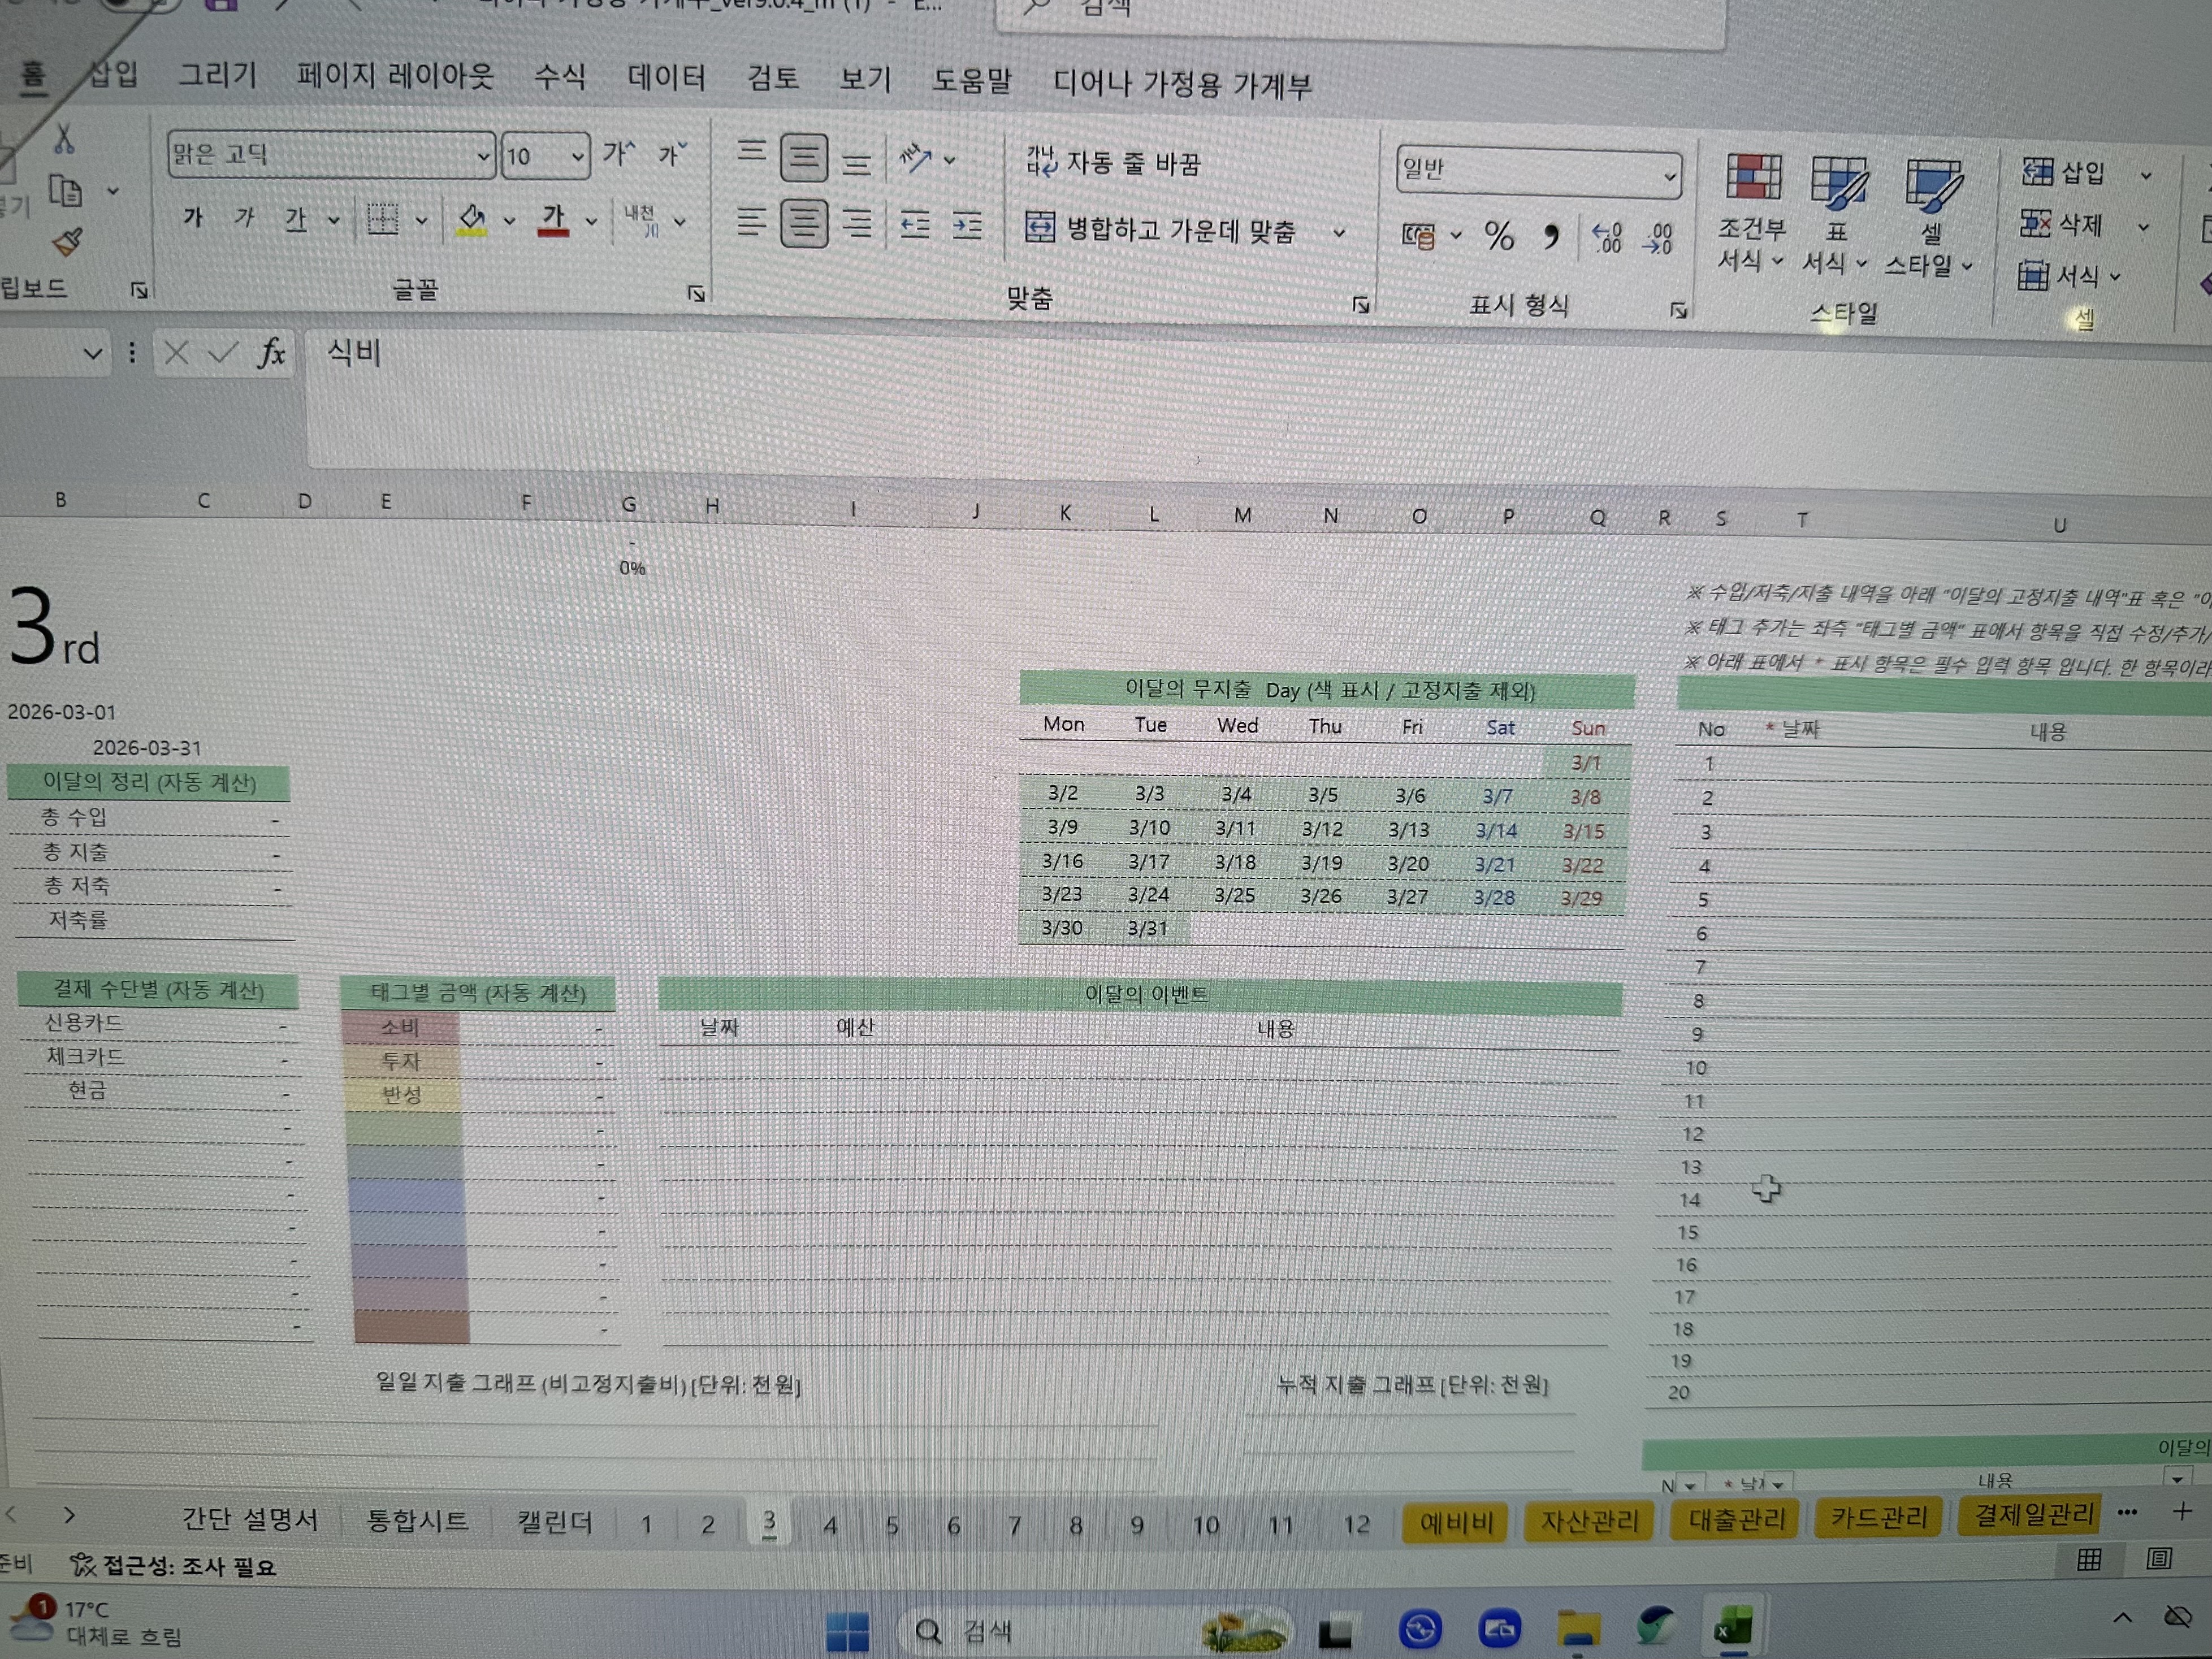This screenshot has height=1659, width=2212.
Task: Click accounting number format icon
Action: (1419, 236)
